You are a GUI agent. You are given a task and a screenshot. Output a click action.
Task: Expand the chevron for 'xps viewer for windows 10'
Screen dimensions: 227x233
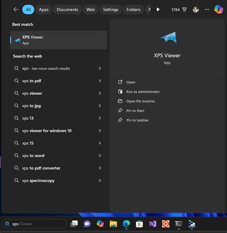pyautogui.click(x=100, y=131)
